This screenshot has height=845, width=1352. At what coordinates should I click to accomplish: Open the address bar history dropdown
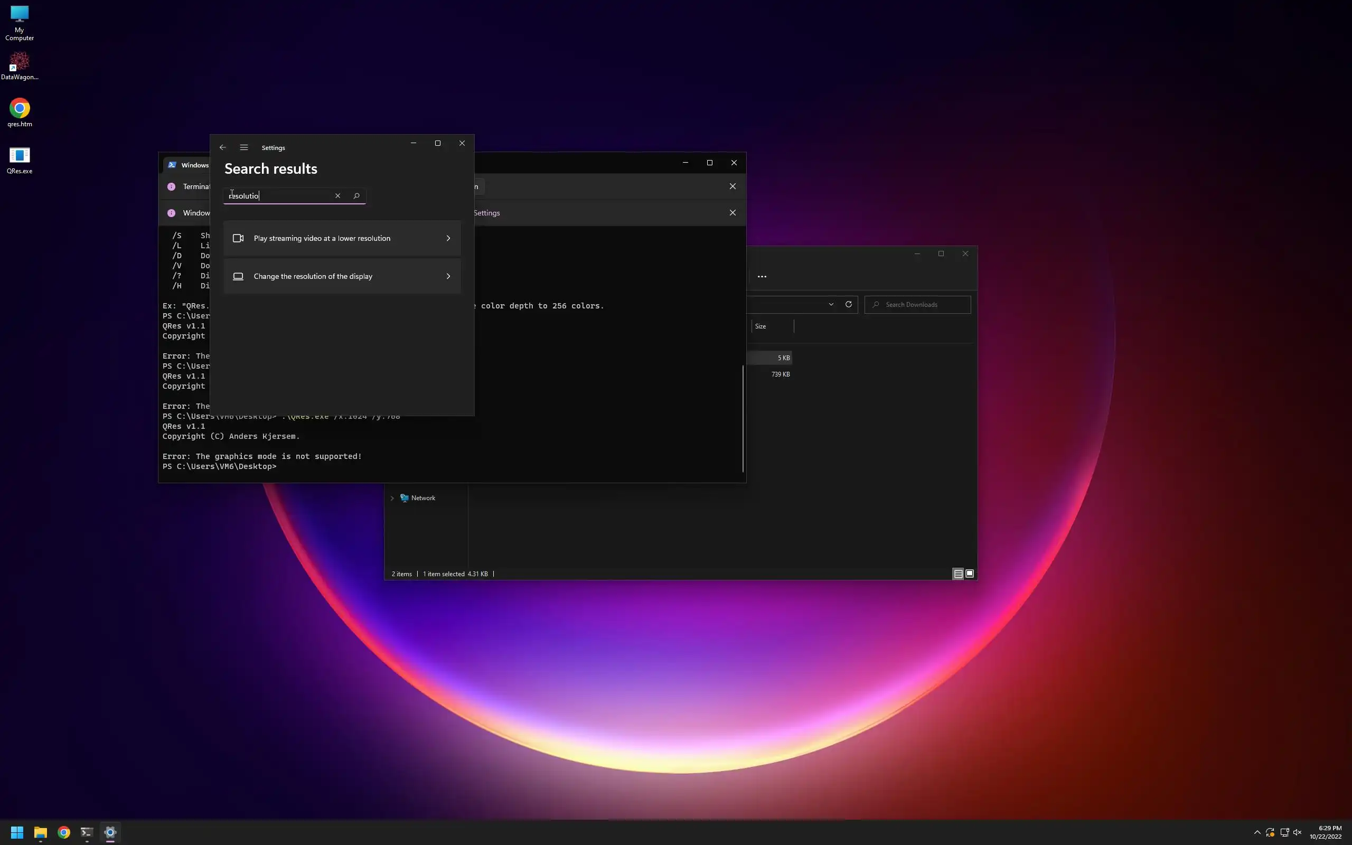pos(831,305)
